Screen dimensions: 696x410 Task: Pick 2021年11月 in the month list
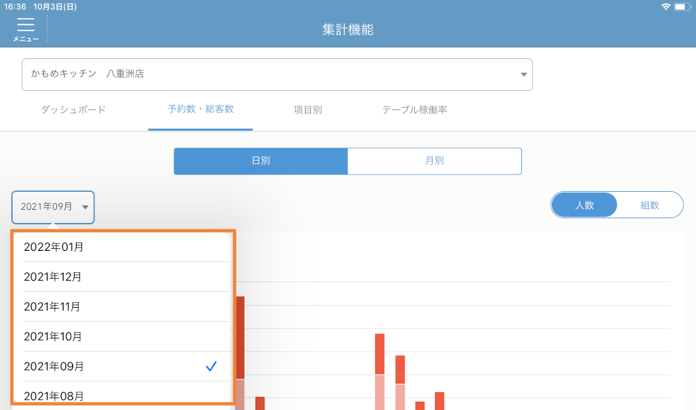122,306
